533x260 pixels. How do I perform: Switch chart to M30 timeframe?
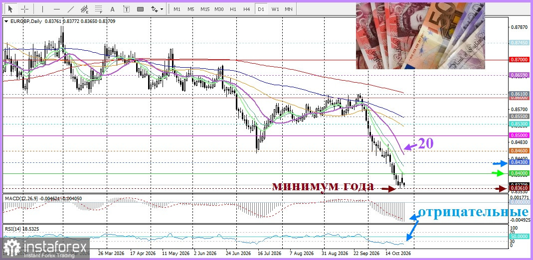[219, 9]
